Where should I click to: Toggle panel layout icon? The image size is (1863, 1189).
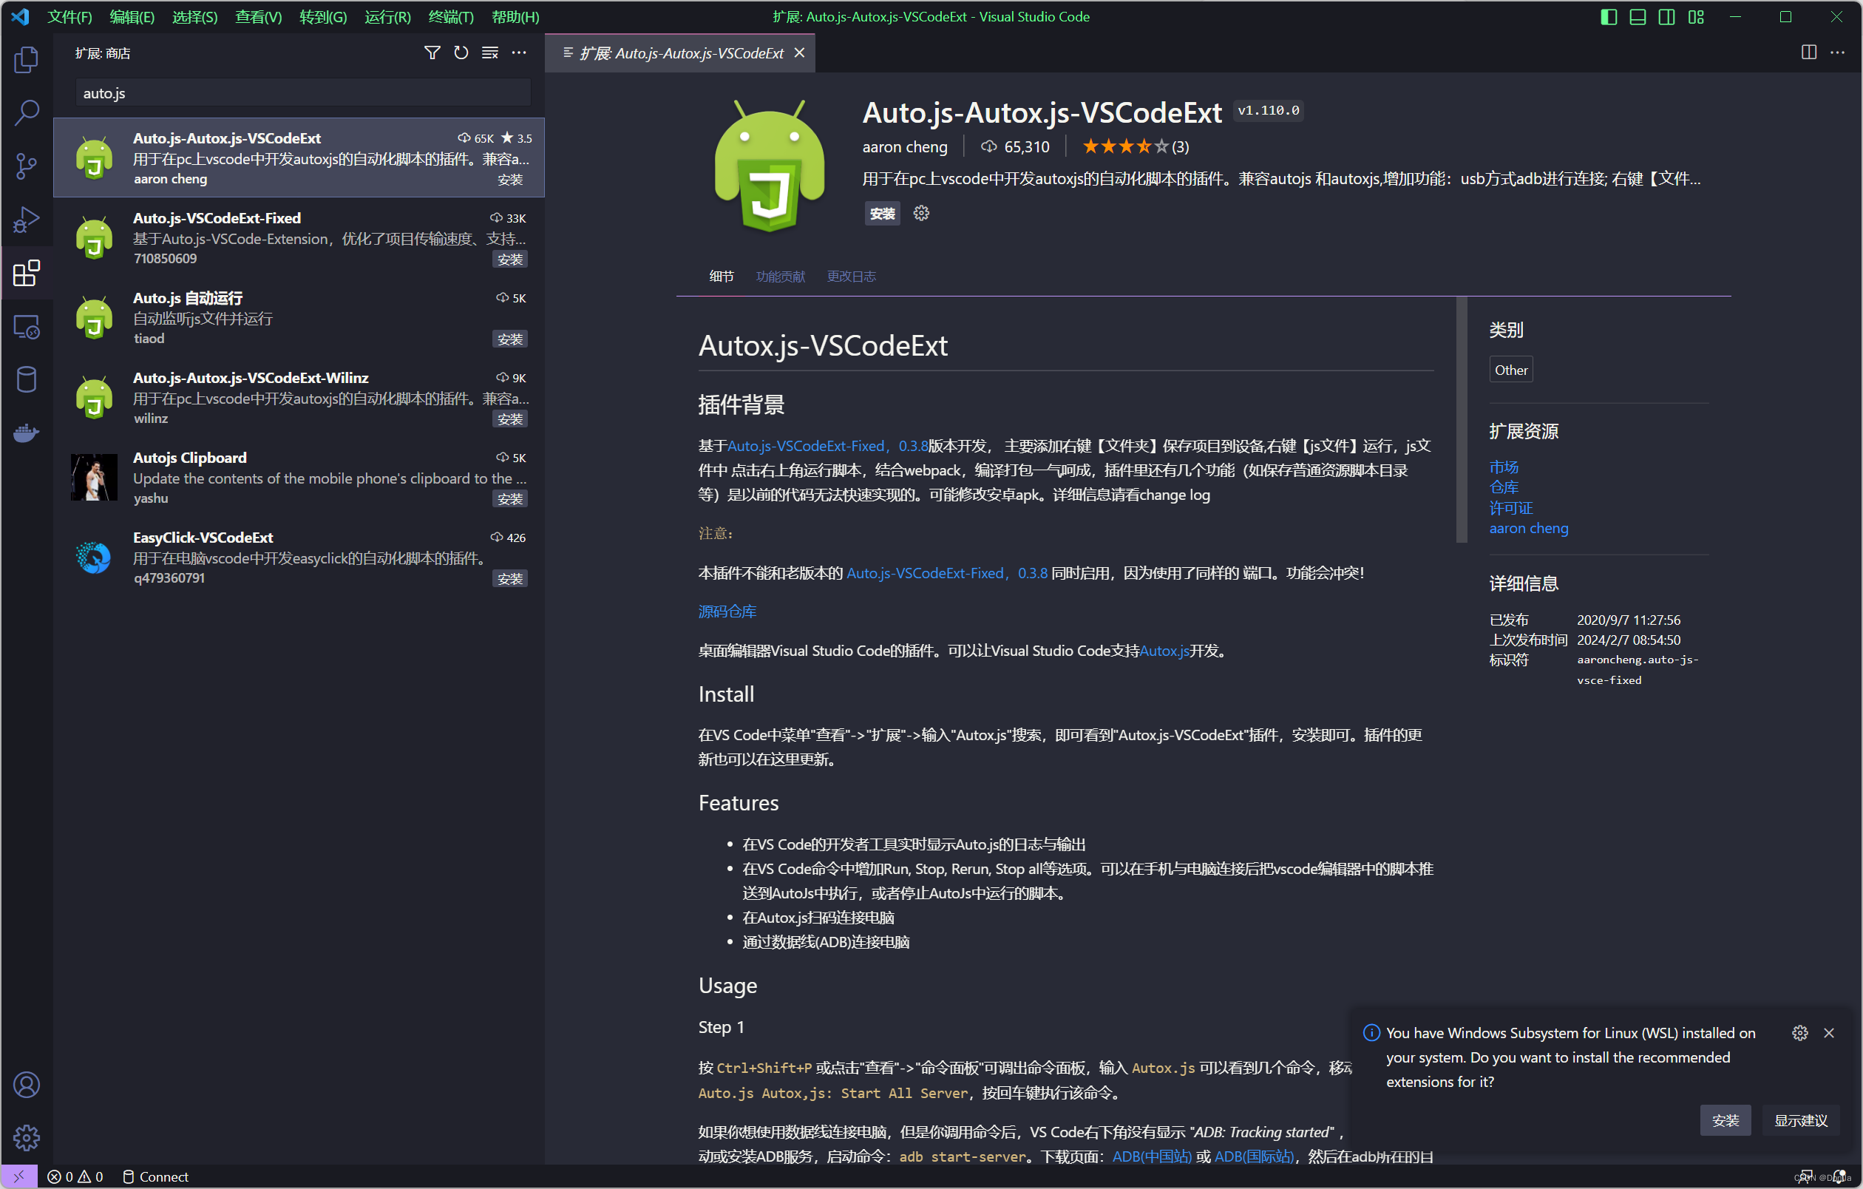coord(1638,17)
